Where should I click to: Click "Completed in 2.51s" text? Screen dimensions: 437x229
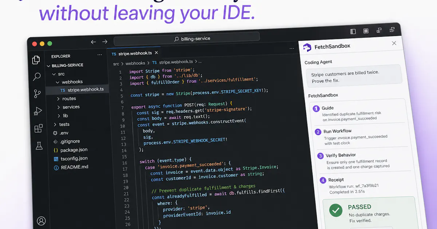point(347,192)
